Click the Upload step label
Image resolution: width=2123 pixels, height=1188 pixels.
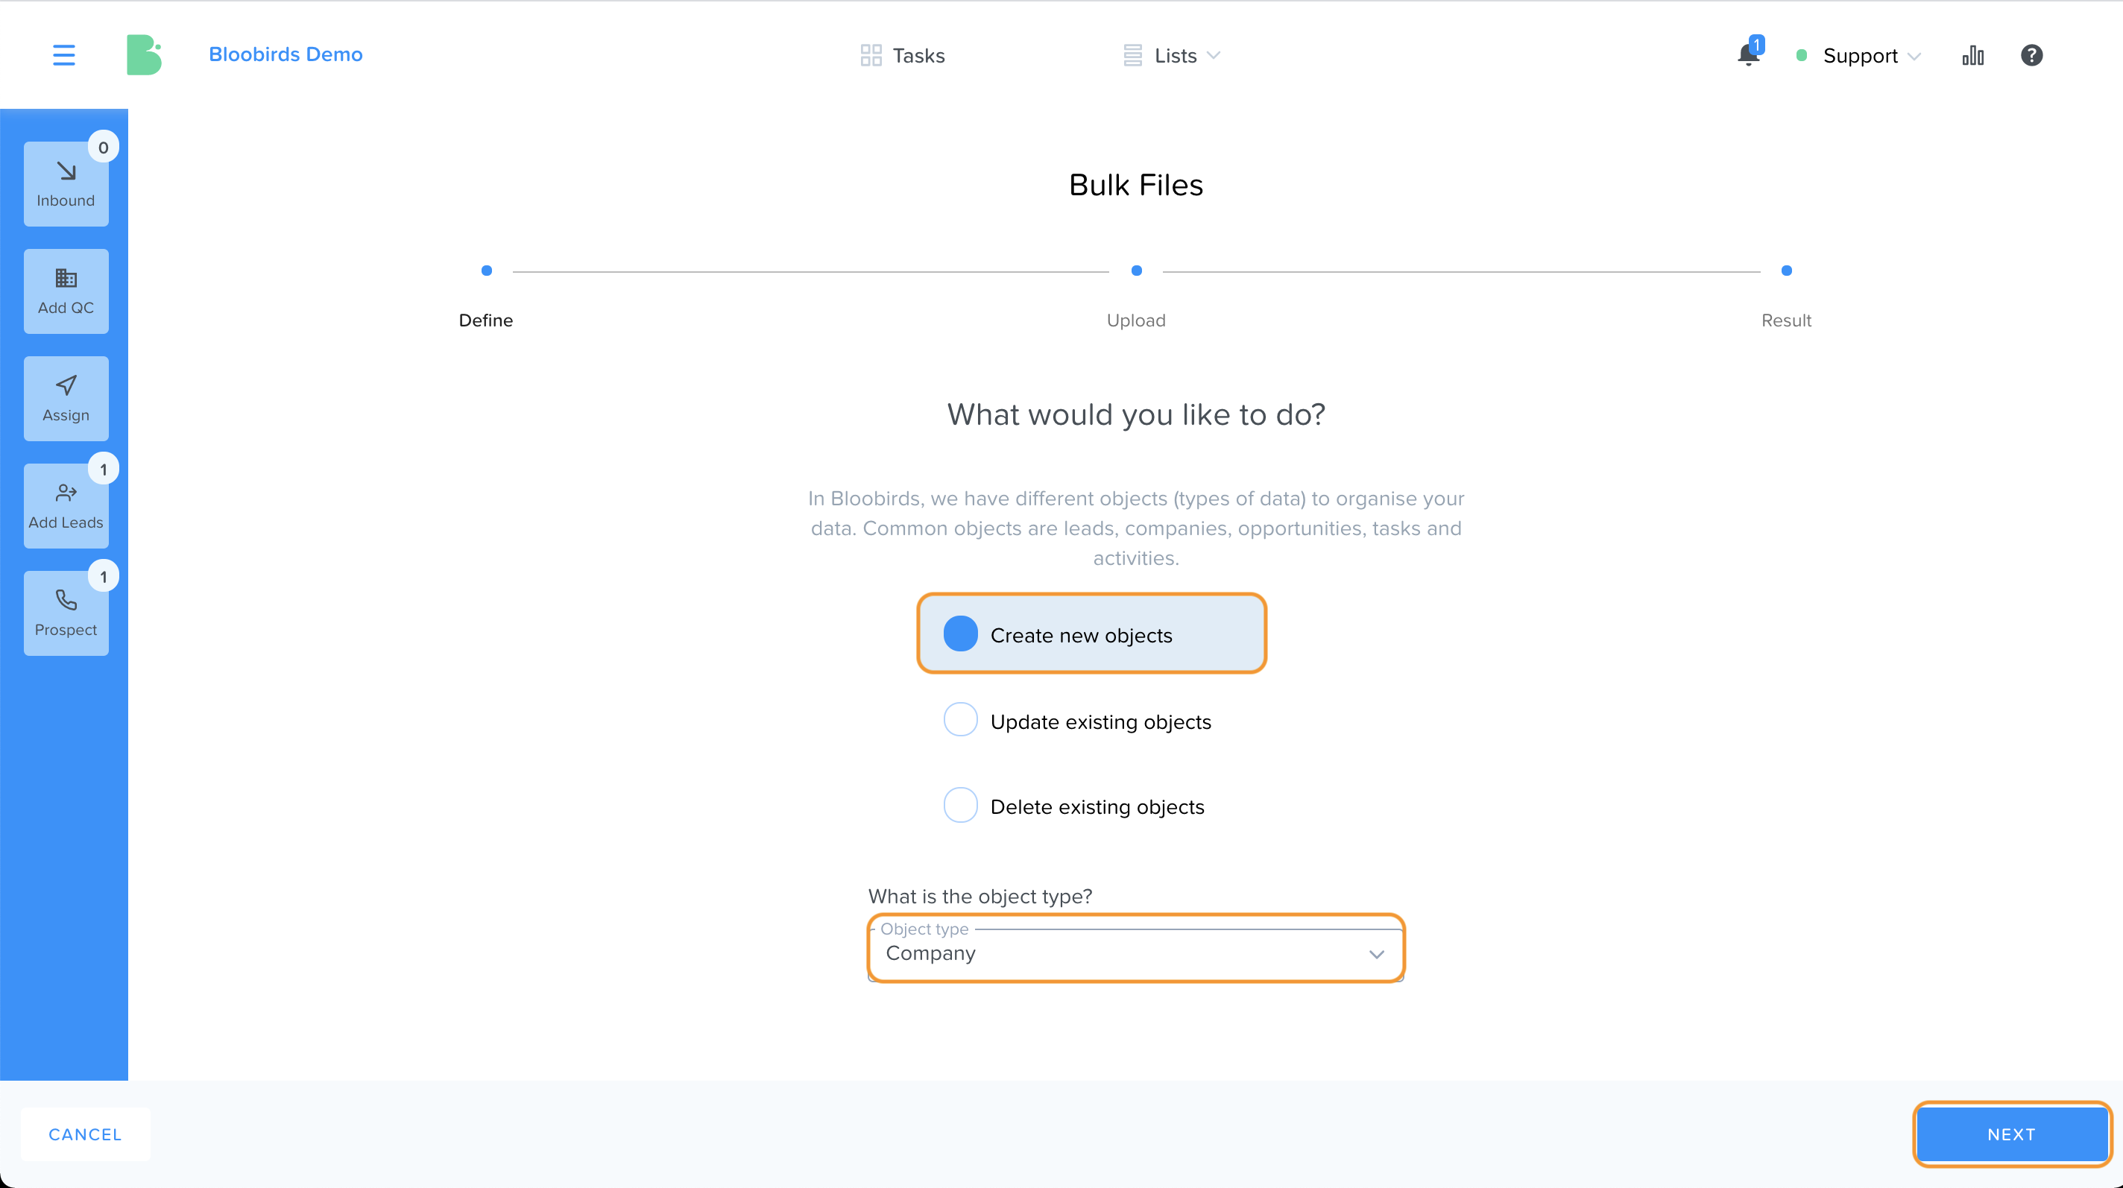click(x=1136, y=320)
